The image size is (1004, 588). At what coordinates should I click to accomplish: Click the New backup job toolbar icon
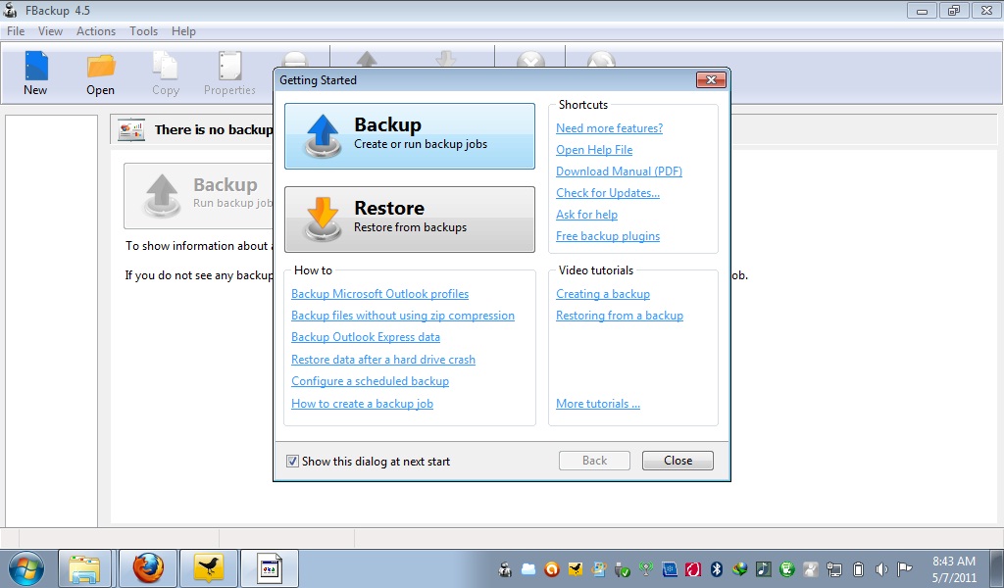point(36,66)
